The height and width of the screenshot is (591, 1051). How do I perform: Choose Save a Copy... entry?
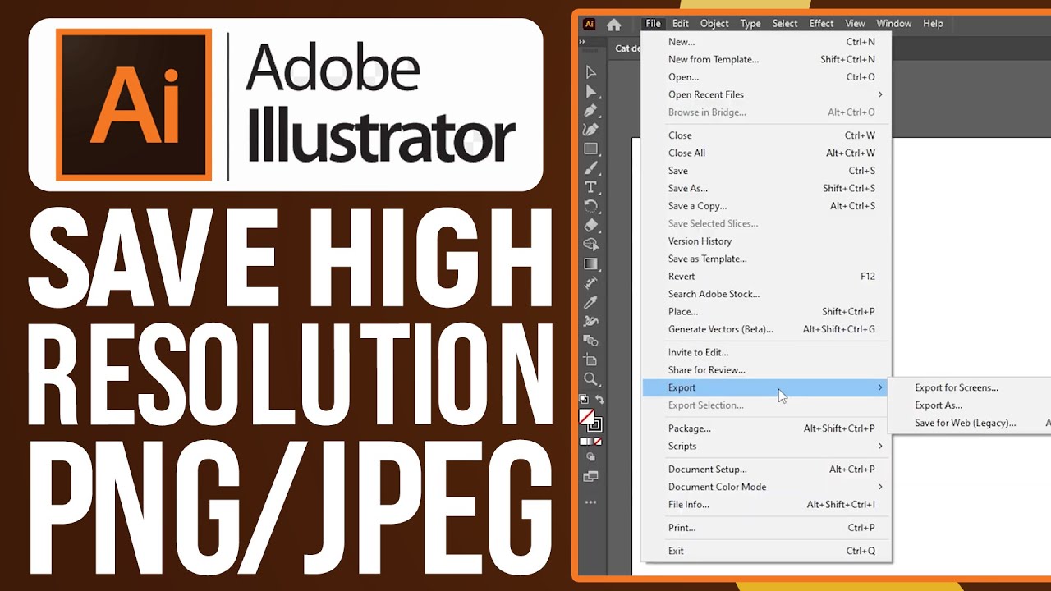tap(767, 206)
